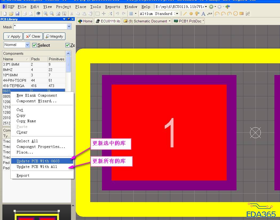This screenshot has width=280, height=220.
Task: Choose Component Properties from context menu
Action: pos(42,147)
